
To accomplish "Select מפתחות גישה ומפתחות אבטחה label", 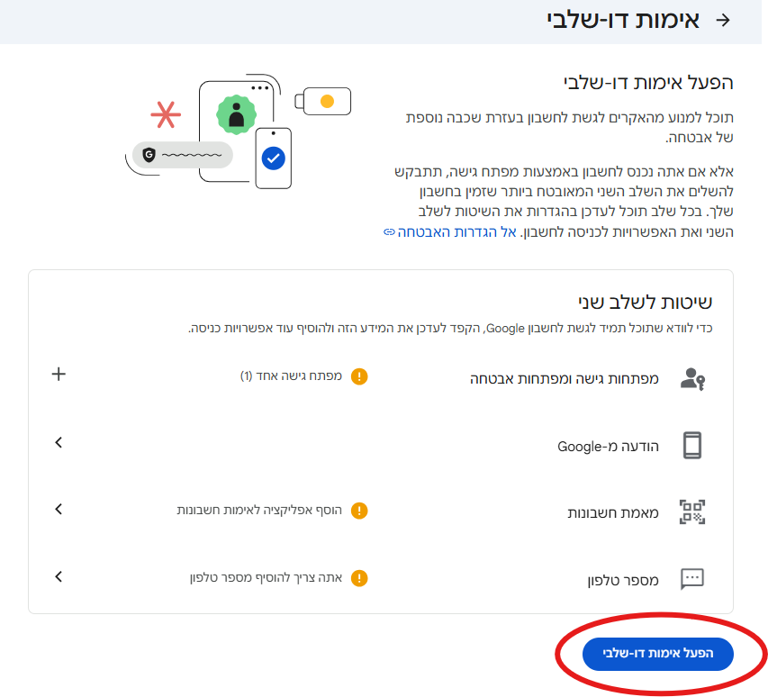I will point(565,378).
